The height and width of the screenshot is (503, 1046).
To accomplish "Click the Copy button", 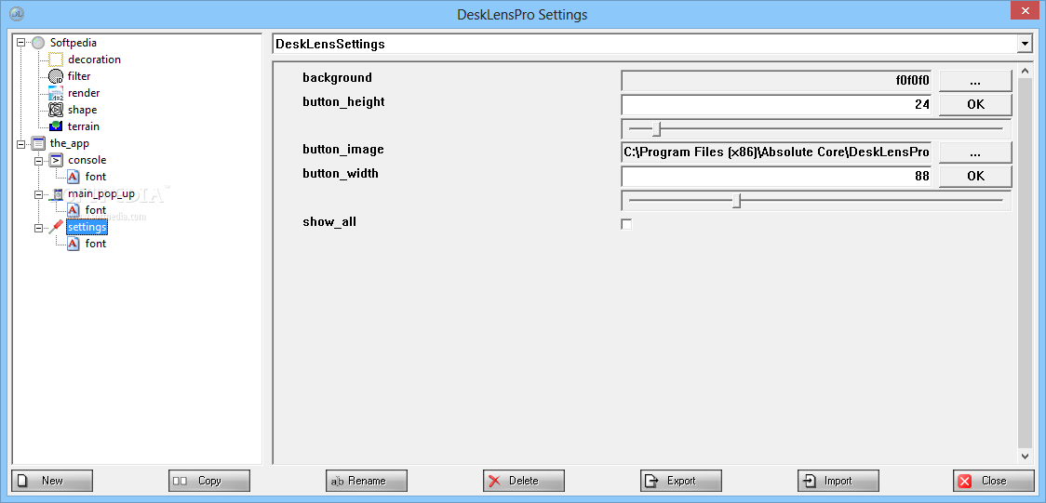I will [209, 481].
